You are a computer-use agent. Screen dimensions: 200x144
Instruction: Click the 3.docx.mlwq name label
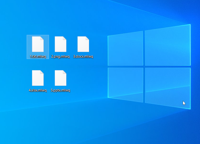pos(83,56)
